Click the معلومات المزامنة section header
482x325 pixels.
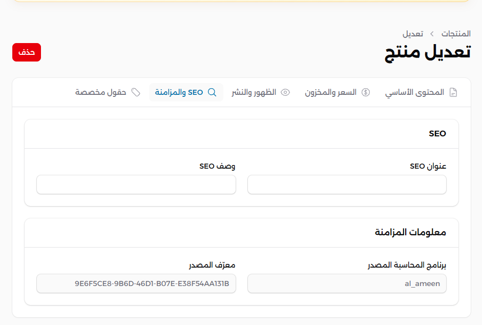(x=241, y=233)
